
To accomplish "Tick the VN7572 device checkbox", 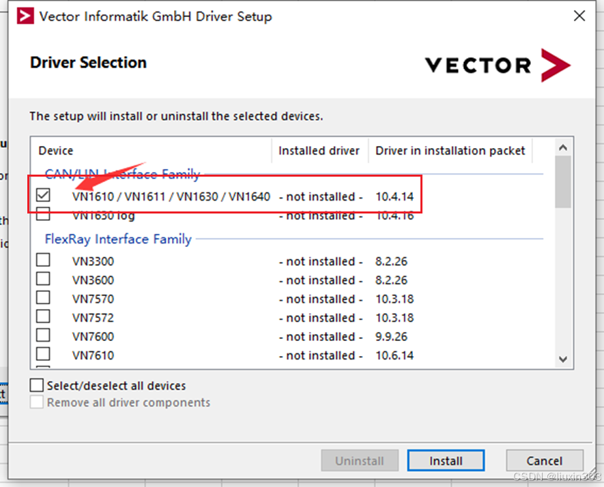I will pos(43,316).
